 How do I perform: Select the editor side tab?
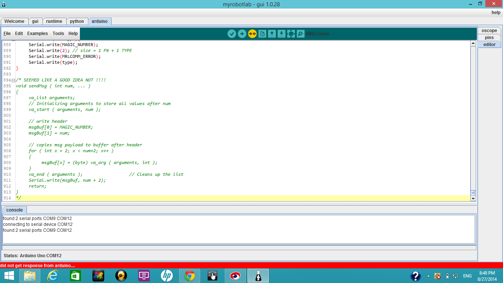coord(489,45)
